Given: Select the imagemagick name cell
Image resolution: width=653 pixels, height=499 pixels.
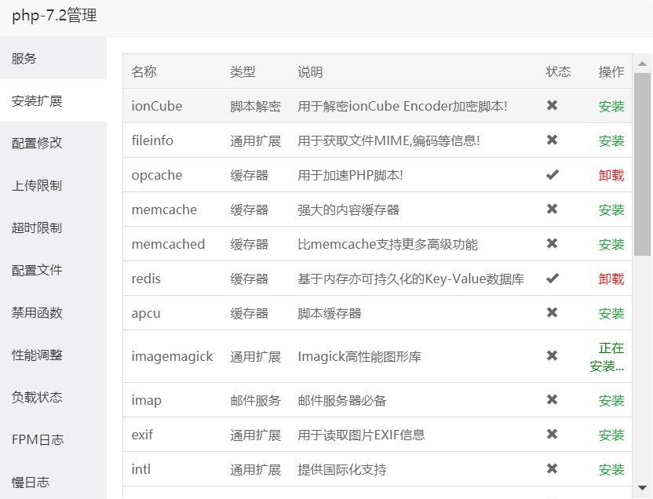Looking at the screenshot, I should pos(172,357).
